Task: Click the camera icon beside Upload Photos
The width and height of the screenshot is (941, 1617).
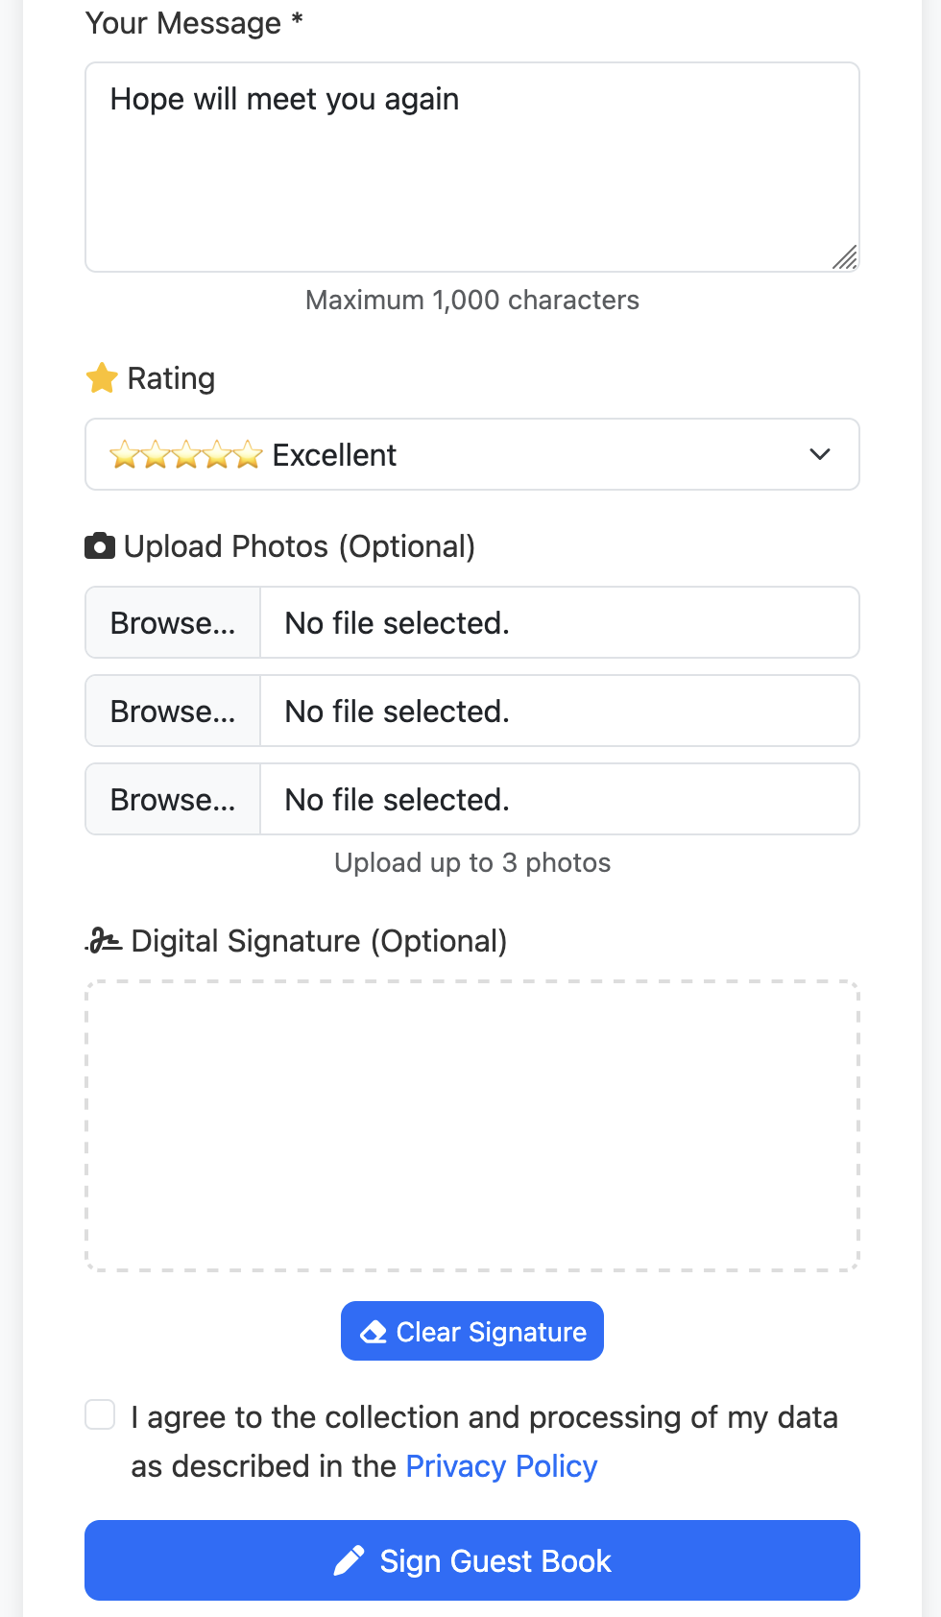Action: pos(100,546)
